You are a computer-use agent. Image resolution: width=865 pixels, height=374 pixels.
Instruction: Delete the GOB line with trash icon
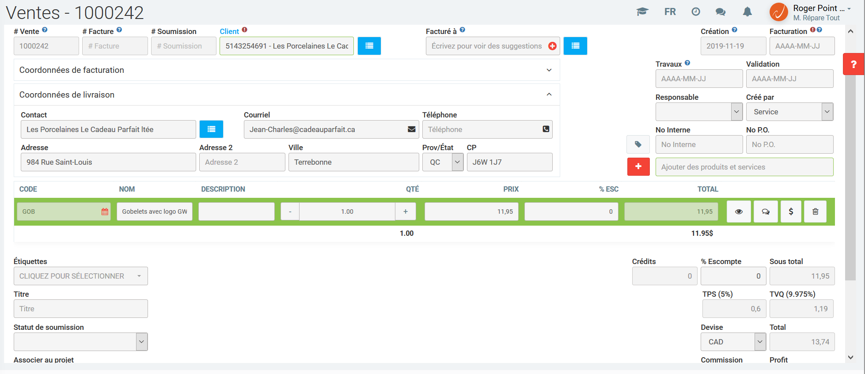coord(815,212)
